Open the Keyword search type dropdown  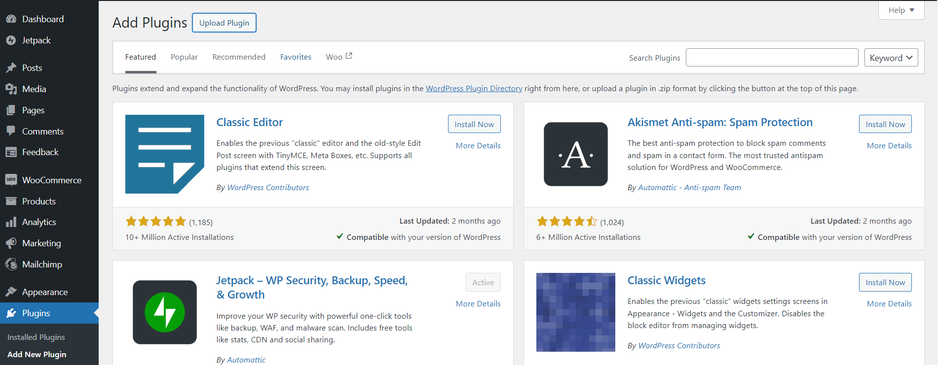891,58
